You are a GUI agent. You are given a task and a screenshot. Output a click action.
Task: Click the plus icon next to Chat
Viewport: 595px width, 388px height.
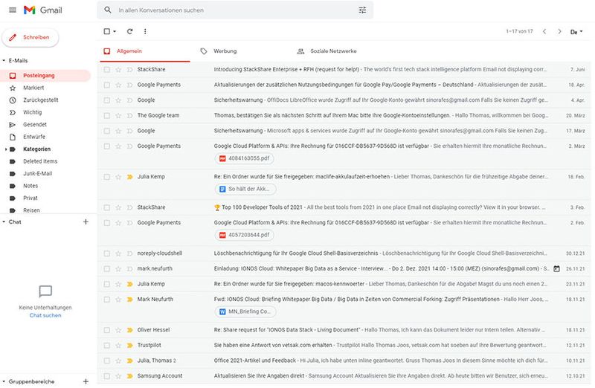click(x=86, y=222)
